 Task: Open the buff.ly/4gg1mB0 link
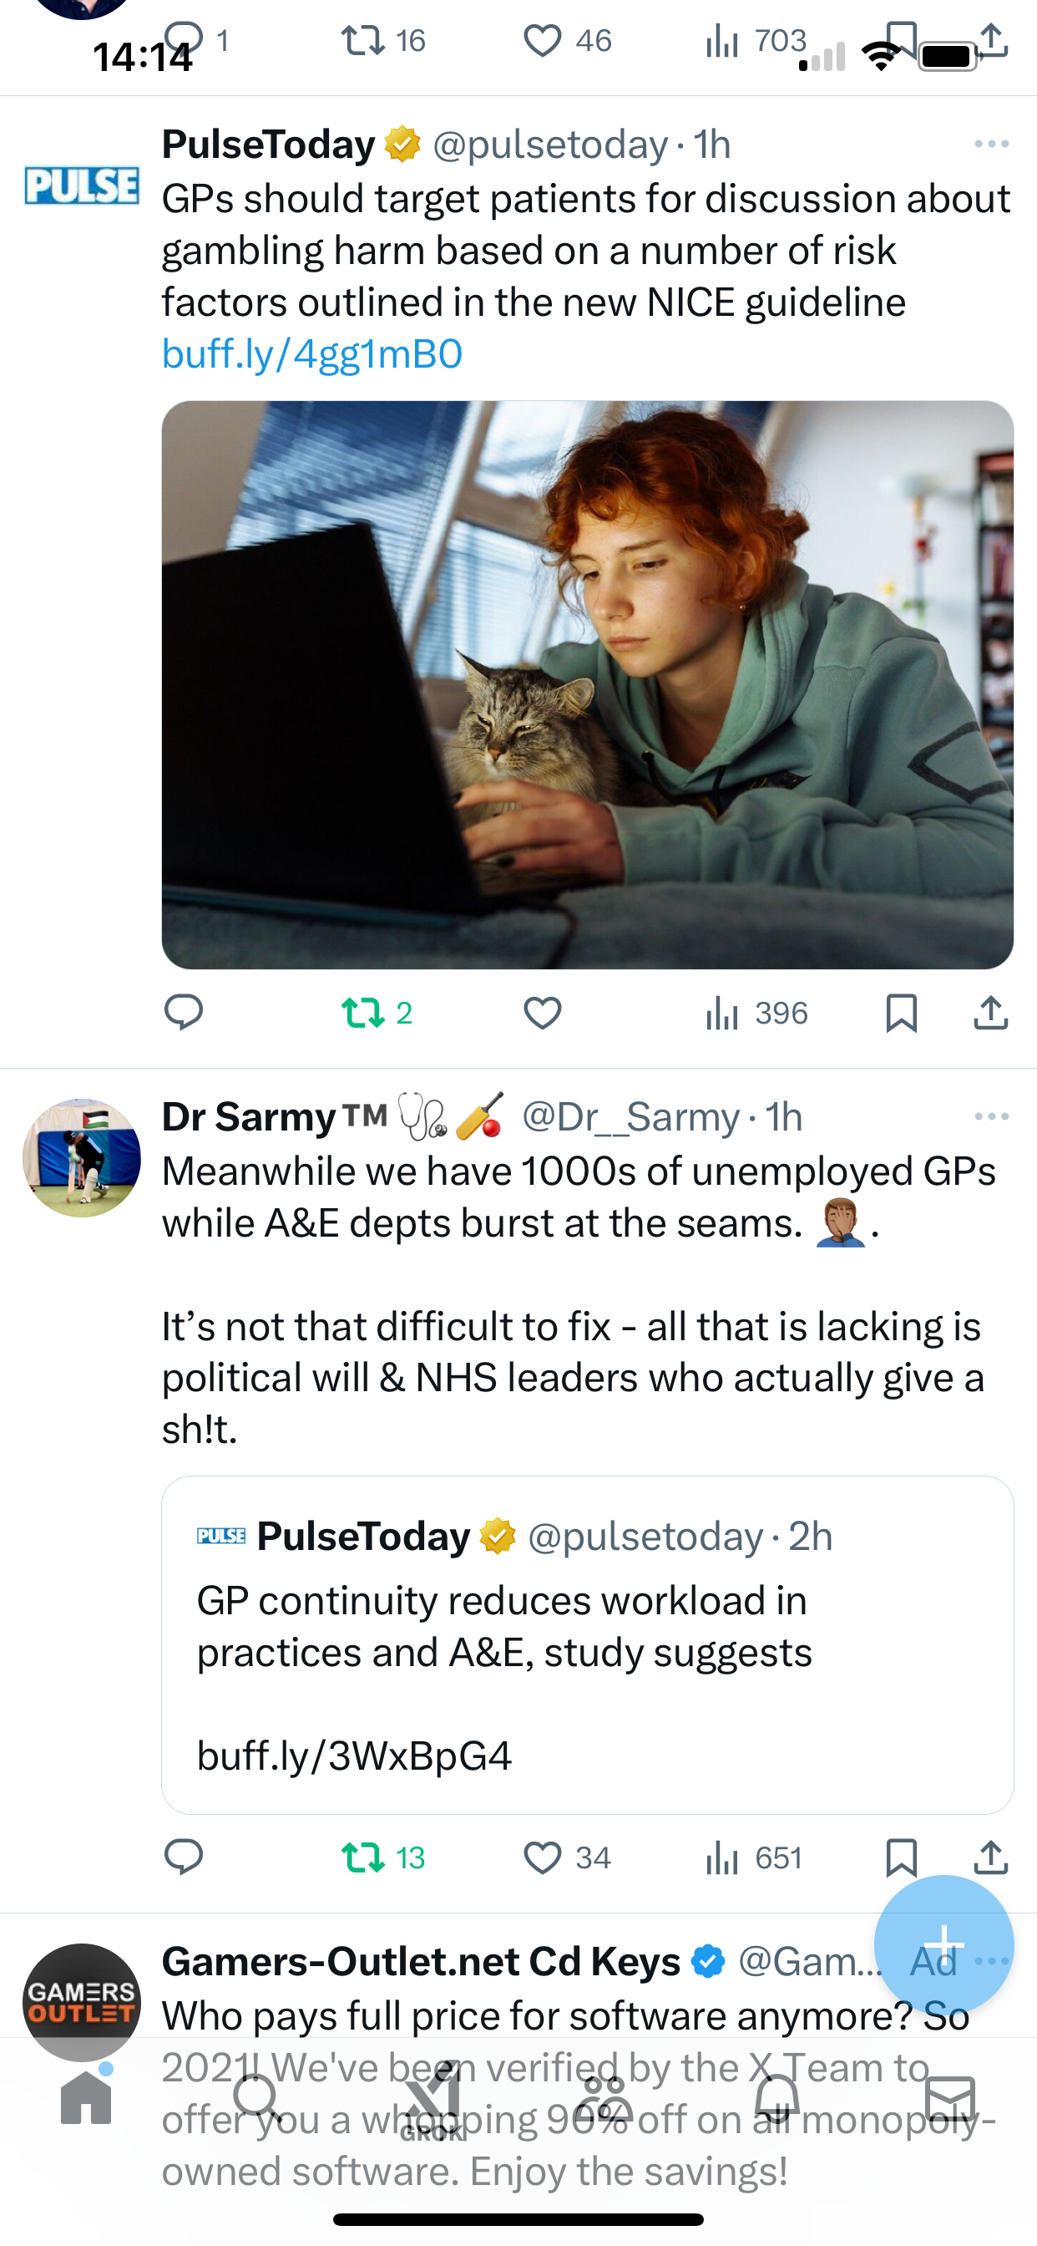pos(312,354)
